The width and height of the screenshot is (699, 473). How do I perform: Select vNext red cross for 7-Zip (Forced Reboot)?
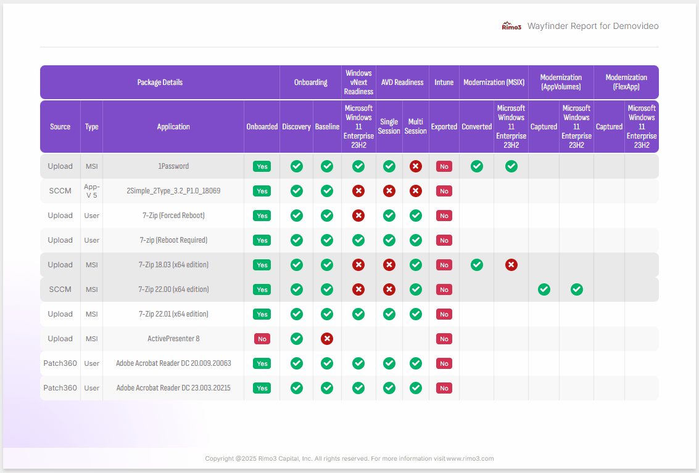[358, 216]
